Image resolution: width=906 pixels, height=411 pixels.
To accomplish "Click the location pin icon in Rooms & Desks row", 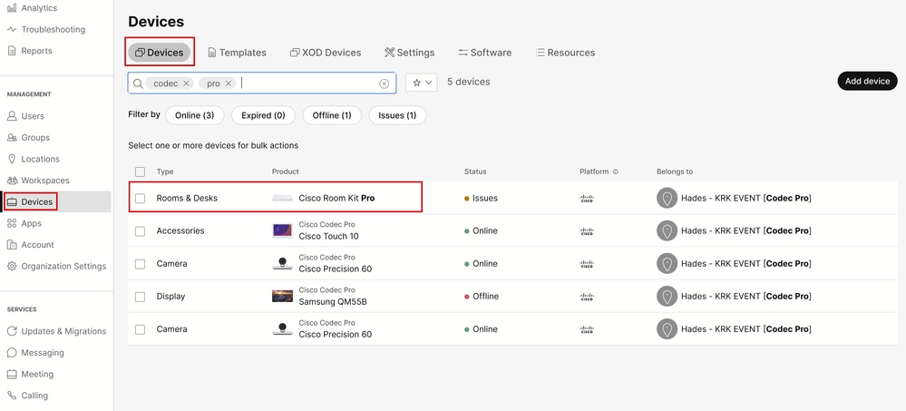I will pos(667,199).
